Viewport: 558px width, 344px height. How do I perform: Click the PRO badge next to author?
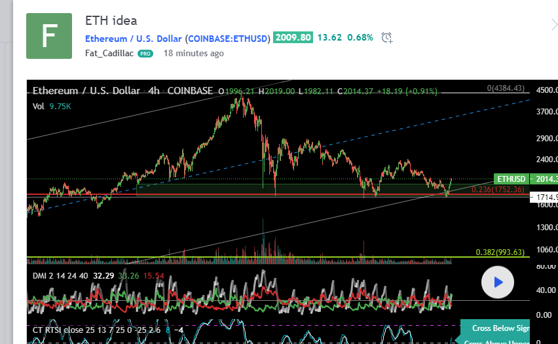[x=145, y=54]
